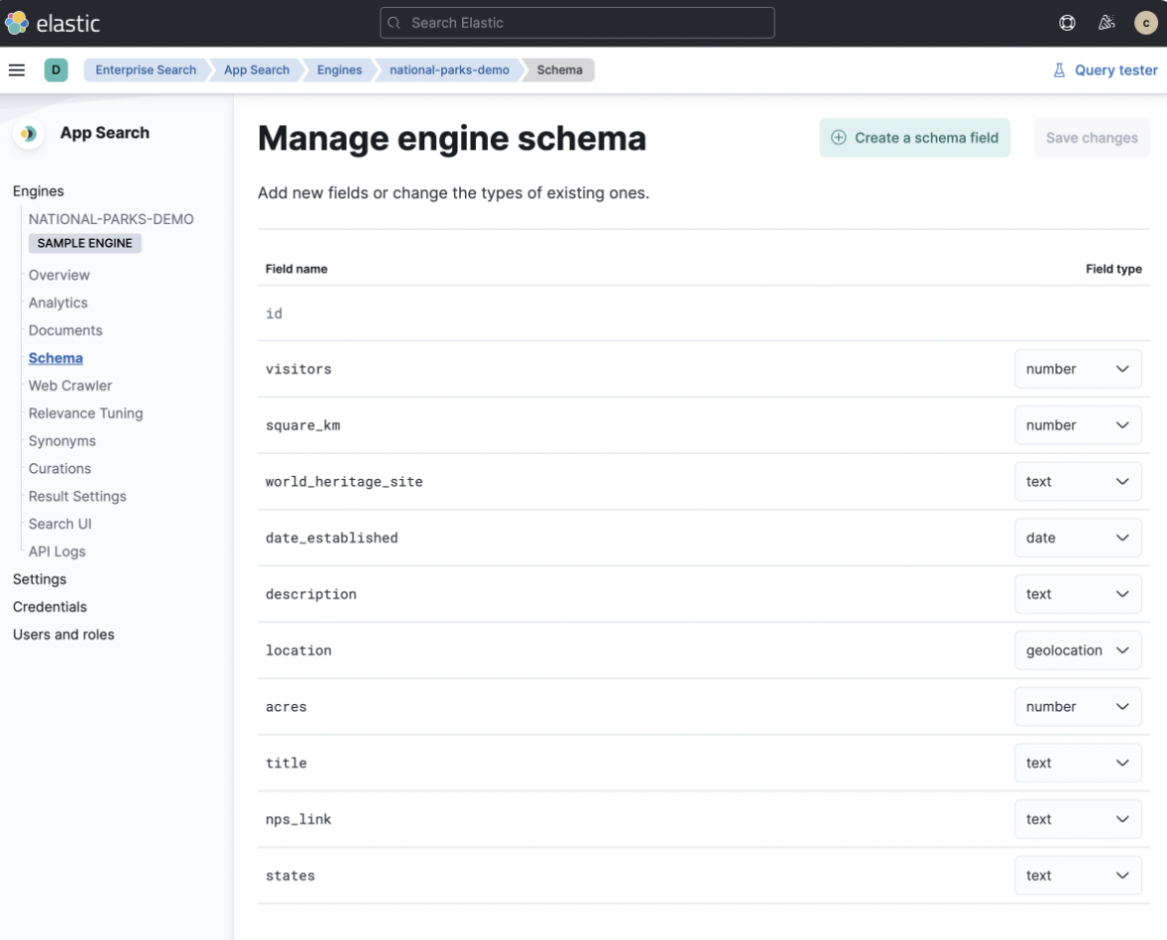Open Elastic notifications newsfeed icon
This screenshot has height=940, width=1167.
pos(1106,22)
